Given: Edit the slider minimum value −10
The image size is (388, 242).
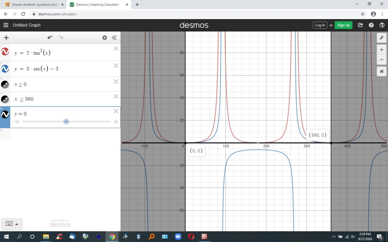Looking at the screenshot, I should pos(16,122).
